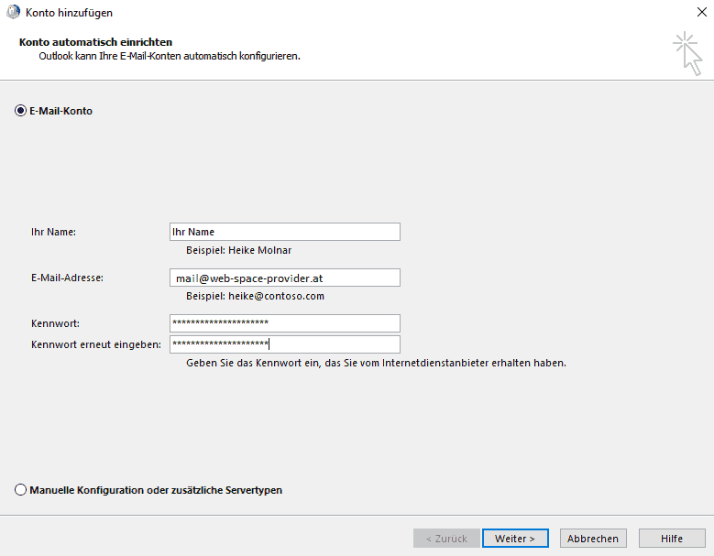Click the Kennwort erneut eingeben field
Screen dimensions: 714x556
[284, 344]
